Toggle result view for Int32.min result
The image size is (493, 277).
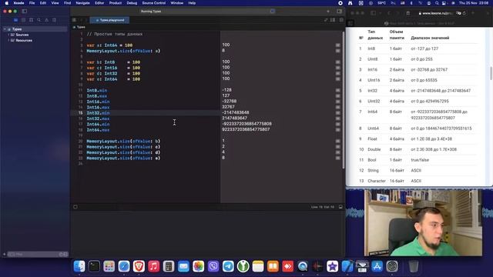(x=337, y=113)
